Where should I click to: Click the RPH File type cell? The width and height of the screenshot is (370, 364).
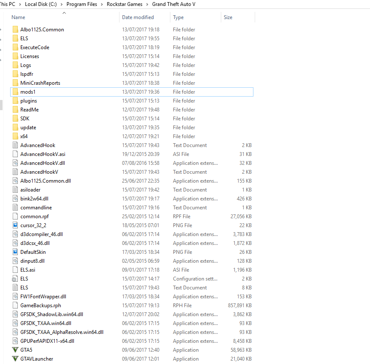click(182, 306)
